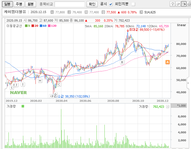
Task: Switch to the 일봉 daily chart tab
Action: click(7, 4)
